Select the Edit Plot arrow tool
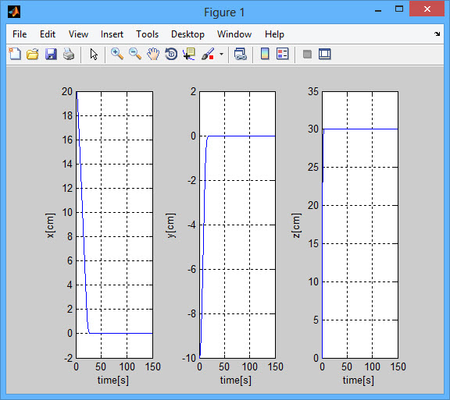This screenshot has height=400, width=450. pyautogui.click(x=94, y=54)
